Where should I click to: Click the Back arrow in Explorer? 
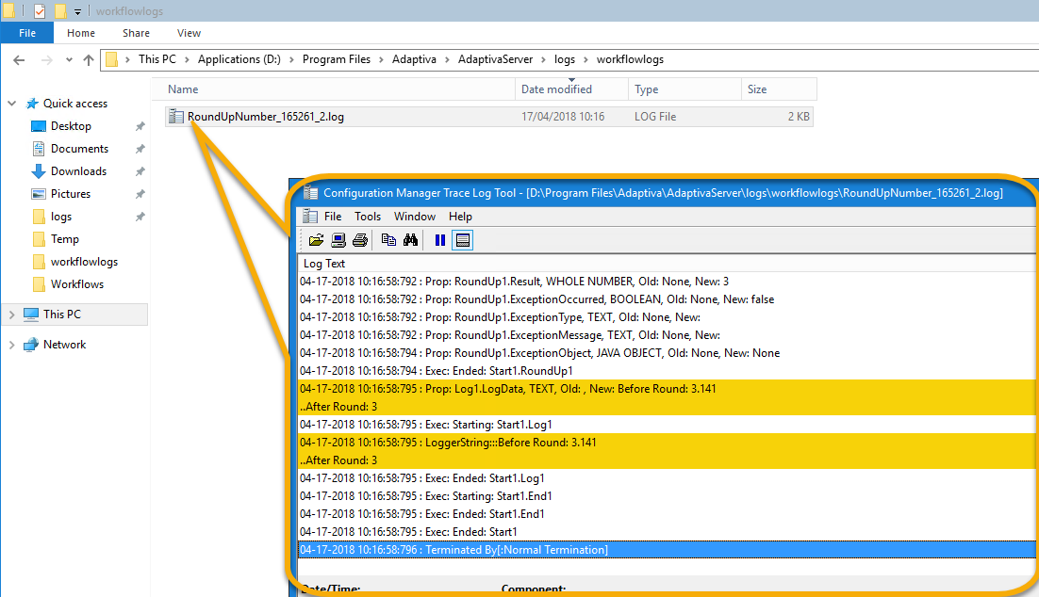(x=19, y=60)
